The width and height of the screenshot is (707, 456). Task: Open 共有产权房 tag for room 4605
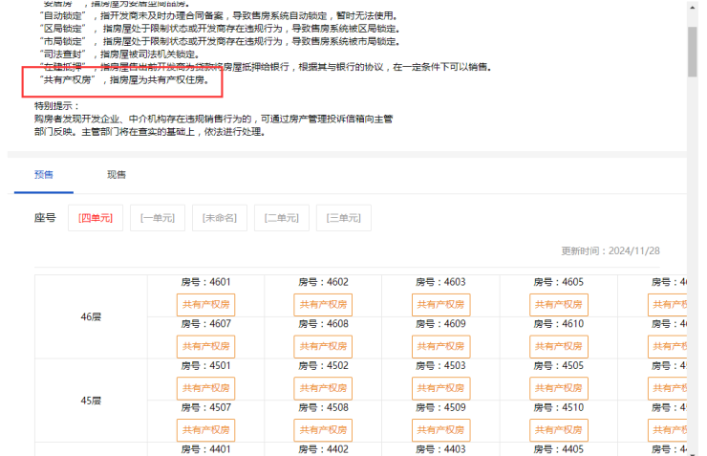coord(558,305)
